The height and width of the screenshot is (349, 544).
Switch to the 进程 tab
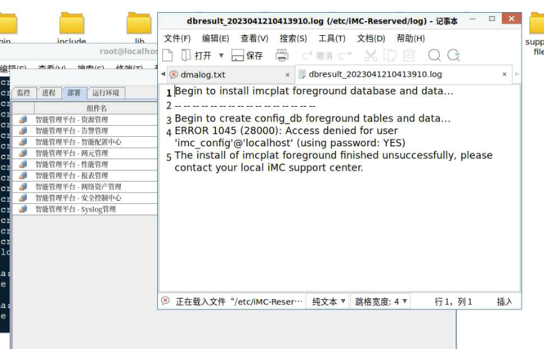click(49, 93)
